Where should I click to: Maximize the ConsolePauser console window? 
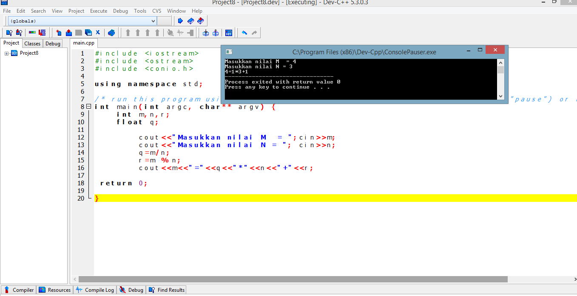(480, 50)
